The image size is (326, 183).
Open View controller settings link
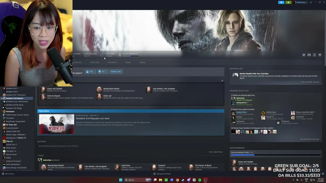click(x=310, y=82)
